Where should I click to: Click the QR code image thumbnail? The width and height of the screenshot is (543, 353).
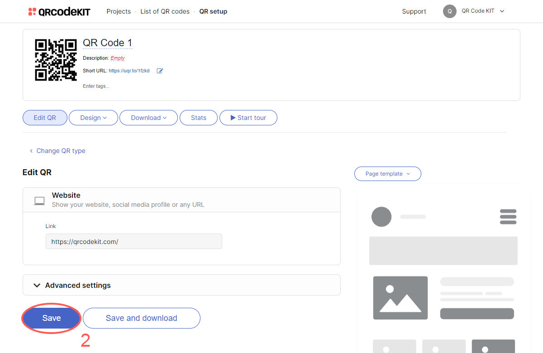click(x=56, y=60)
